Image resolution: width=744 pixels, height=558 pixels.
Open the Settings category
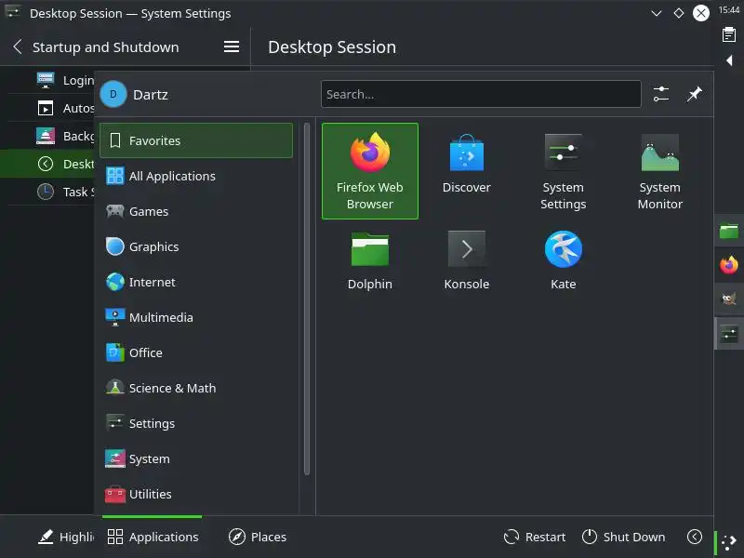click(x=196, y=423)
